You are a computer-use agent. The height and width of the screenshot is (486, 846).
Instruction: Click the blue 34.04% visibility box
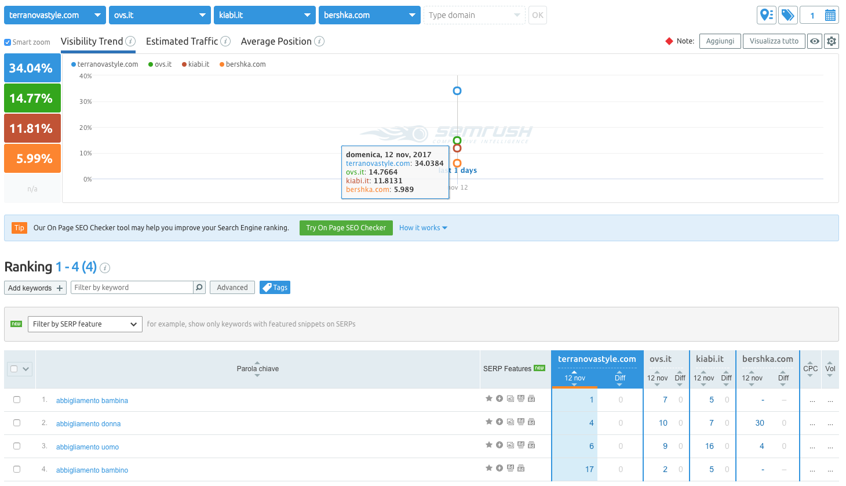(32, 68)
